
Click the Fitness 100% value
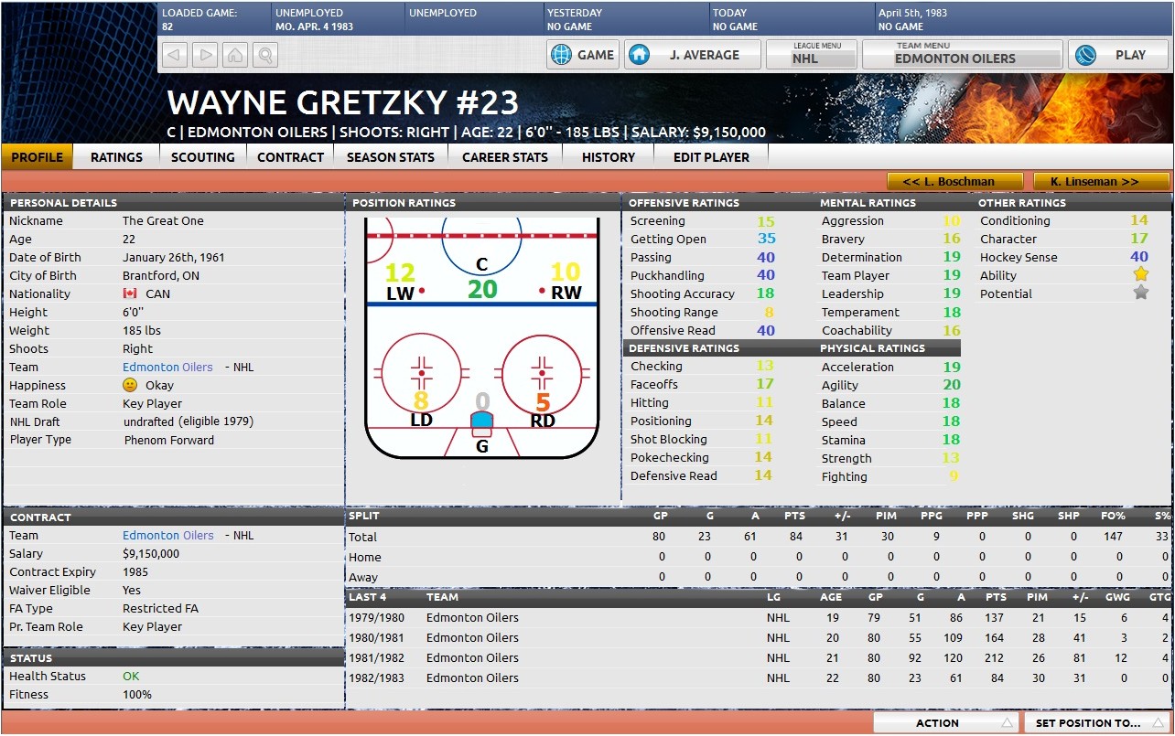137,694
